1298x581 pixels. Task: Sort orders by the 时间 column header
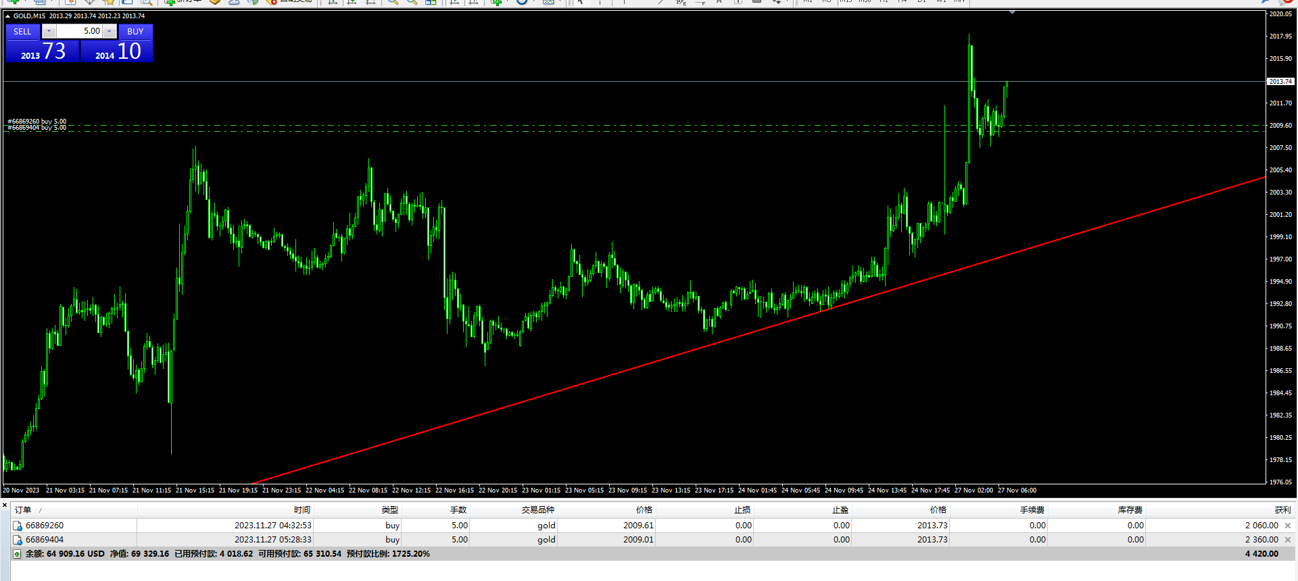[302, 510]
